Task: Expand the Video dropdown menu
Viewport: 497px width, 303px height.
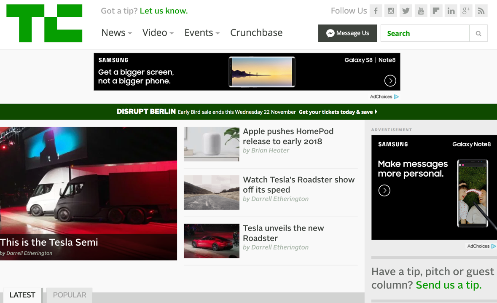Action: click(158, 33)
